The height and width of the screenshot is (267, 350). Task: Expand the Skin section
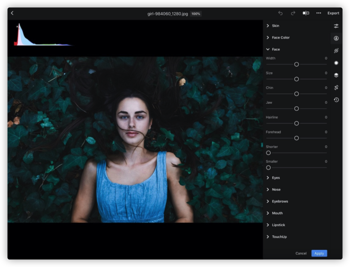[275, 26]
